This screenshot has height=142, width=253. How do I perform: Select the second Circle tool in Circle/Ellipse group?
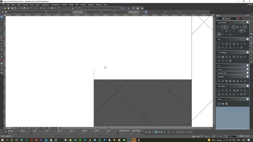point(223,57)
